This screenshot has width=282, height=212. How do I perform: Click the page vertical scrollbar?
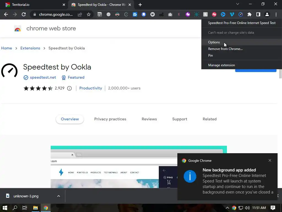pyautogui.click(x=280, y=73)
